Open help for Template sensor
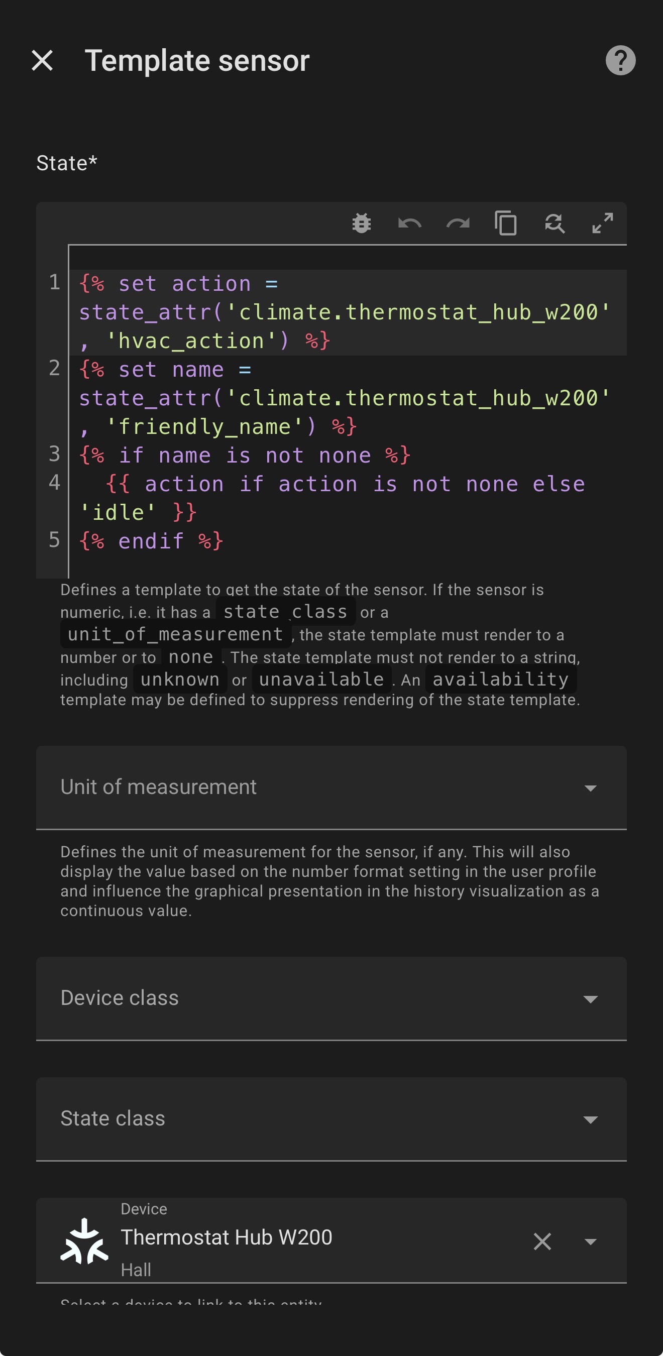 coord(620,61)
